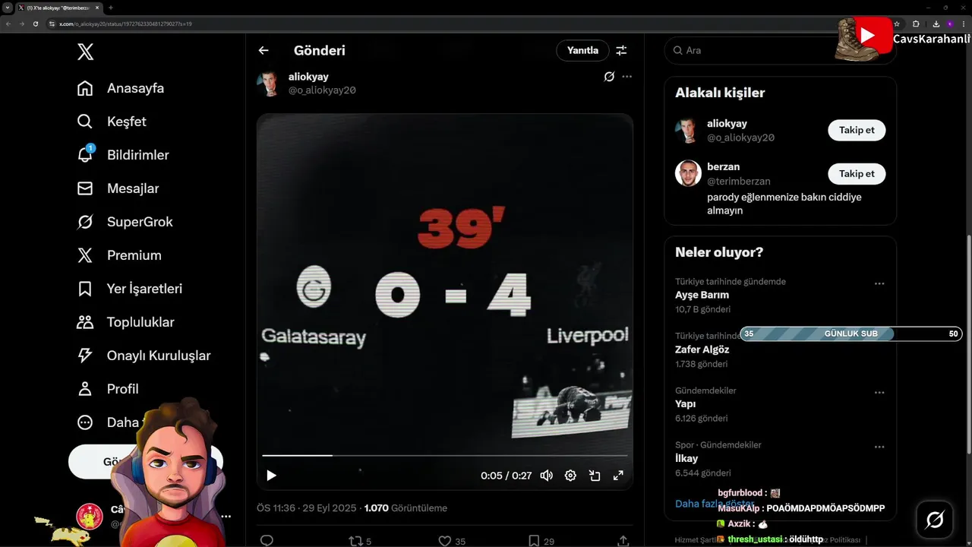The width and height of the screenshot is (972, 547).
Task: Open SuperGrok from the sidebar
Action: pos(125,222)
